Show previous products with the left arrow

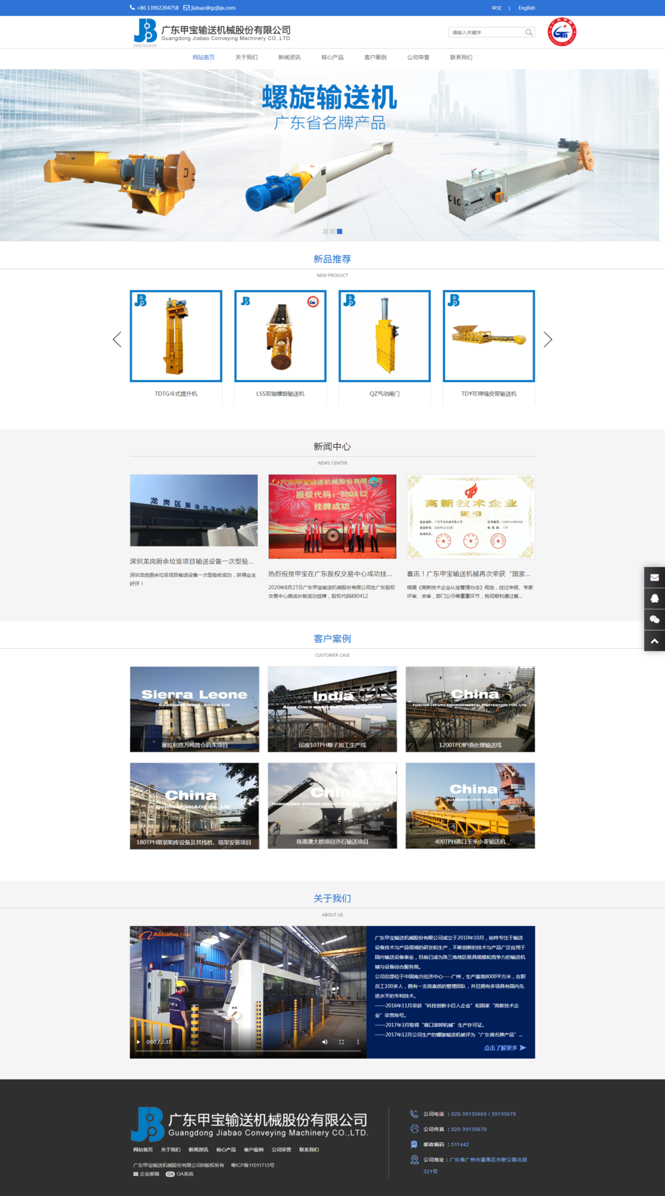point(117,340)
